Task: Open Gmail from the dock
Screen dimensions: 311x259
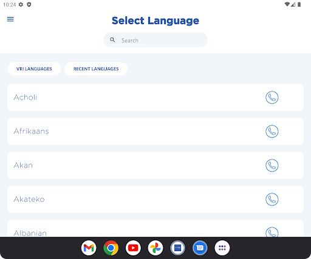Action: point(89,248)
